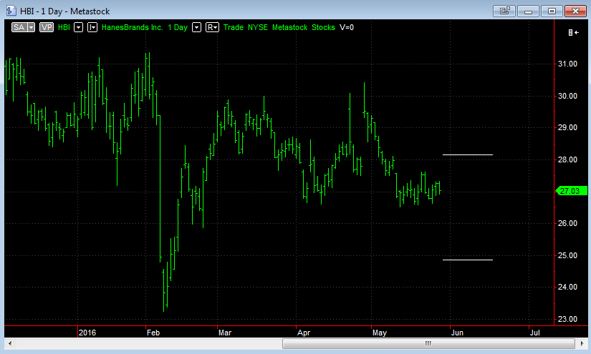Click the detach window icon in title bar
Image resolution: width=591 pixels, height=354 pixels.
pos(504,11)
